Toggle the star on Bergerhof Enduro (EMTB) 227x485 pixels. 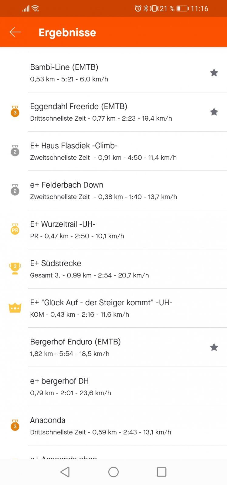214,347
